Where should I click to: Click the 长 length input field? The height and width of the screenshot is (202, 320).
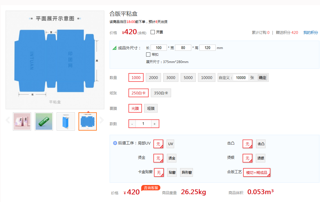click(x=159, y=48)
